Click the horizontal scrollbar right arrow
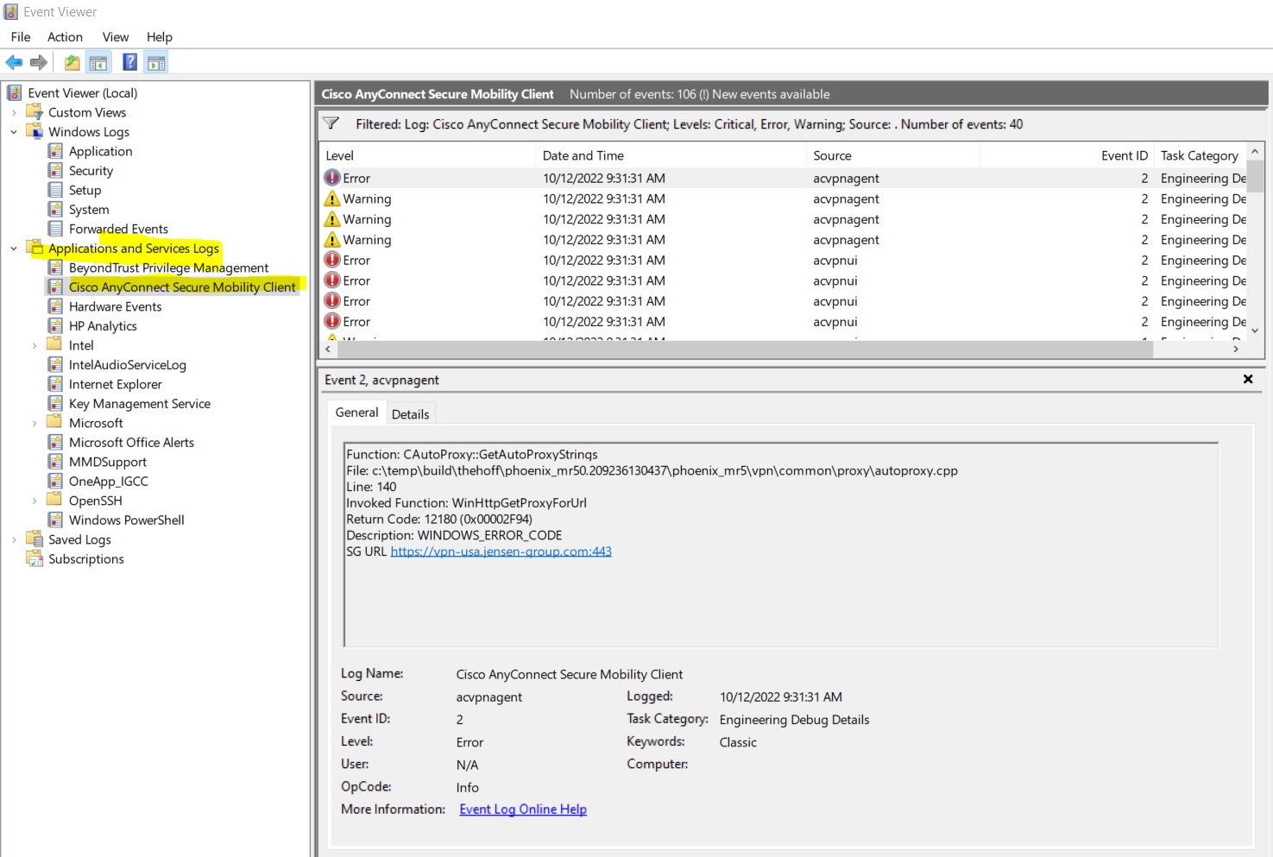Image resolution: width=1273 pixels, height=857 pixels. click(1236, 350)
